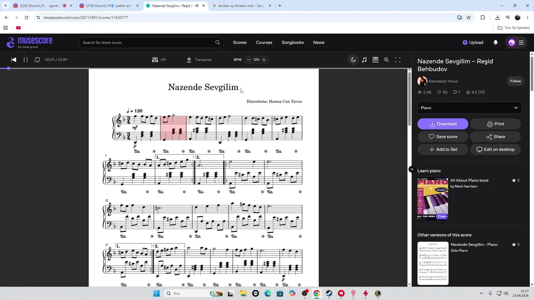Click the highlighted red measure

[174, 128]
